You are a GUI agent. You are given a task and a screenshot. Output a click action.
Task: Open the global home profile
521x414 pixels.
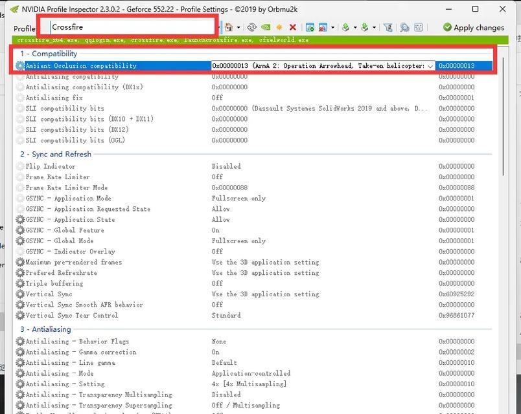click(x=229, y=27)
